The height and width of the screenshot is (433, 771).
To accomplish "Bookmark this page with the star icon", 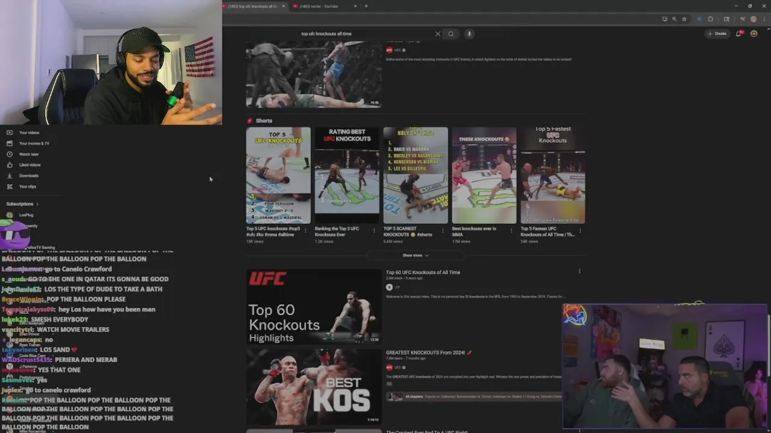I will pos(684,19).
